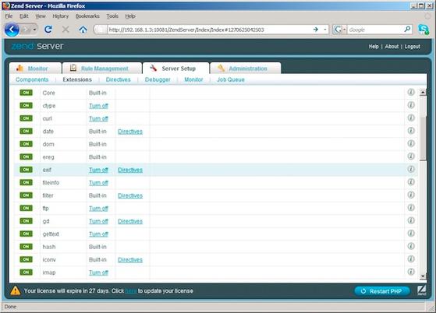Click the Skype toolbar icon
Viewport: 436px width, 313px height.
(x=424, y=30)
